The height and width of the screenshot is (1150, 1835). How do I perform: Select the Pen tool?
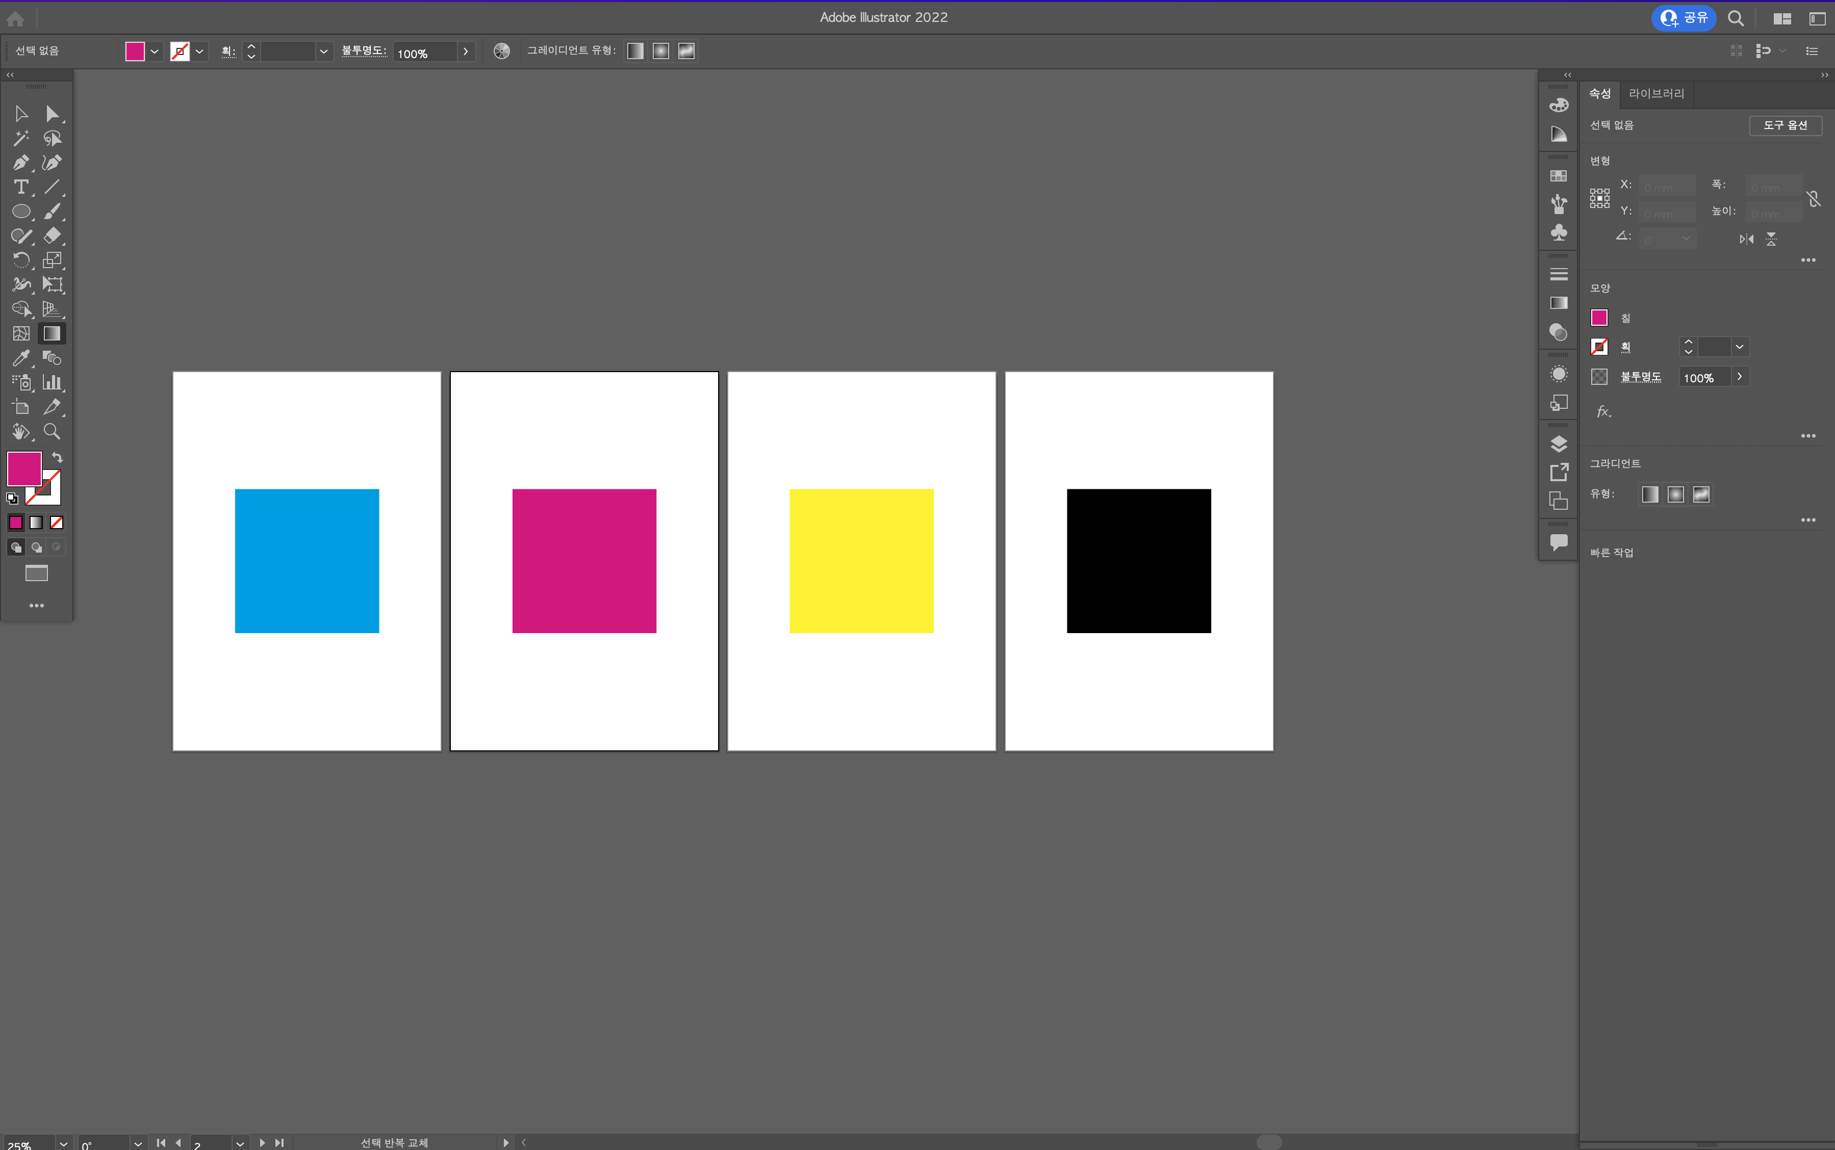click(20, 163)
